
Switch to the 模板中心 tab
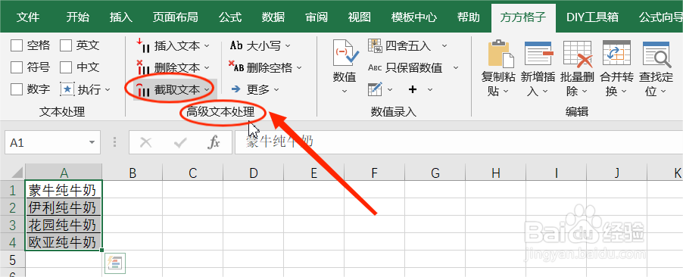(413, 17)
